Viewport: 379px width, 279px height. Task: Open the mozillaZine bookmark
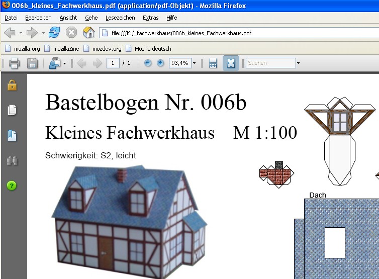tap(62, 49)
